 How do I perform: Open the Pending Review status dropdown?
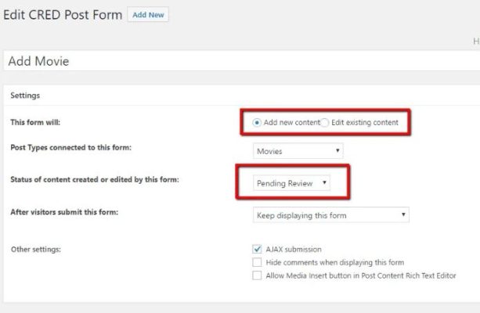292,183
